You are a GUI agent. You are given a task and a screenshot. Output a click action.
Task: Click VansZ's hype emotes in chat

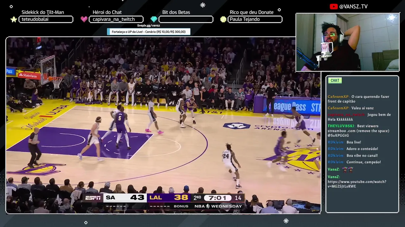347,169
